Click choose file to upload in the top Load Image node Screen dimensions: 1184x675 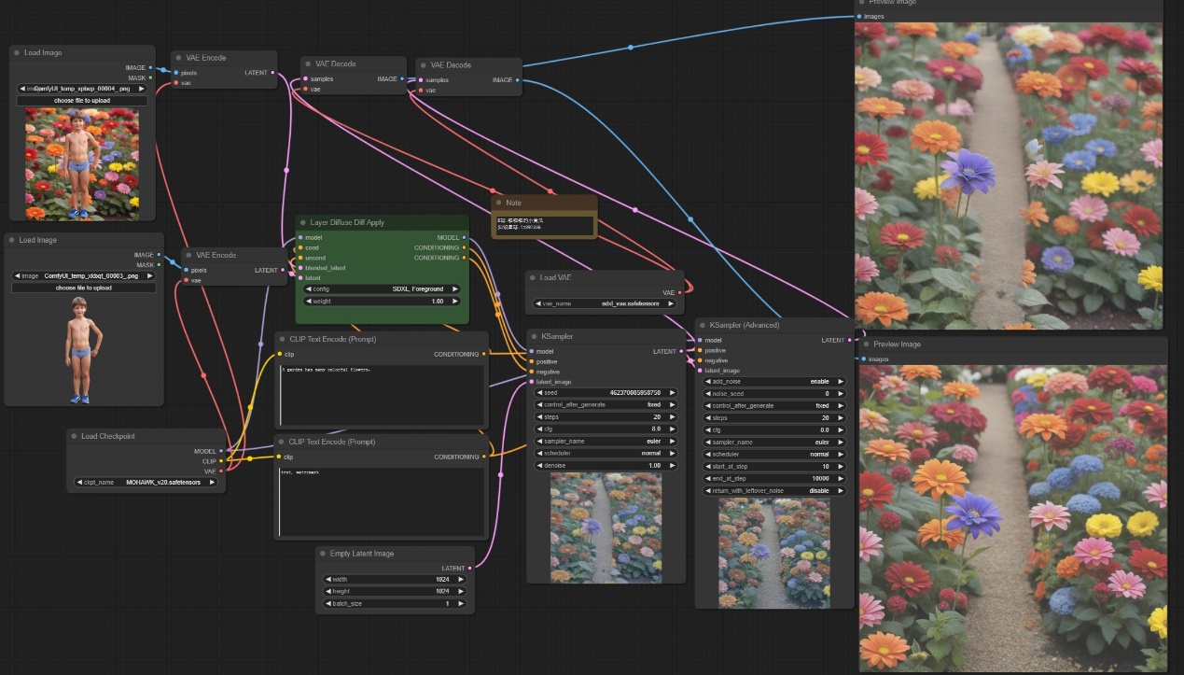[x=82, y=100]
